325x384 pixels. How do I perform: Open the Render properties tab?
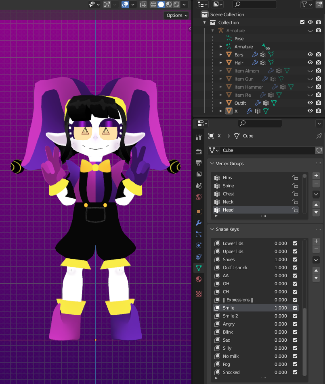(x=199, y=152)
